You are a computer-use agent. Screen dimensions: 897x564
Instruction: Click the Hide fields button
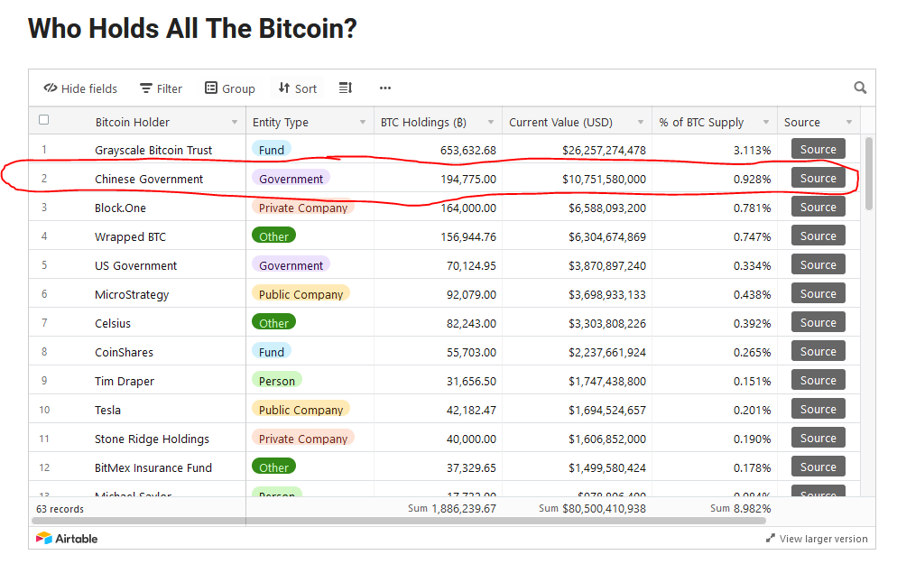point(80,88)
